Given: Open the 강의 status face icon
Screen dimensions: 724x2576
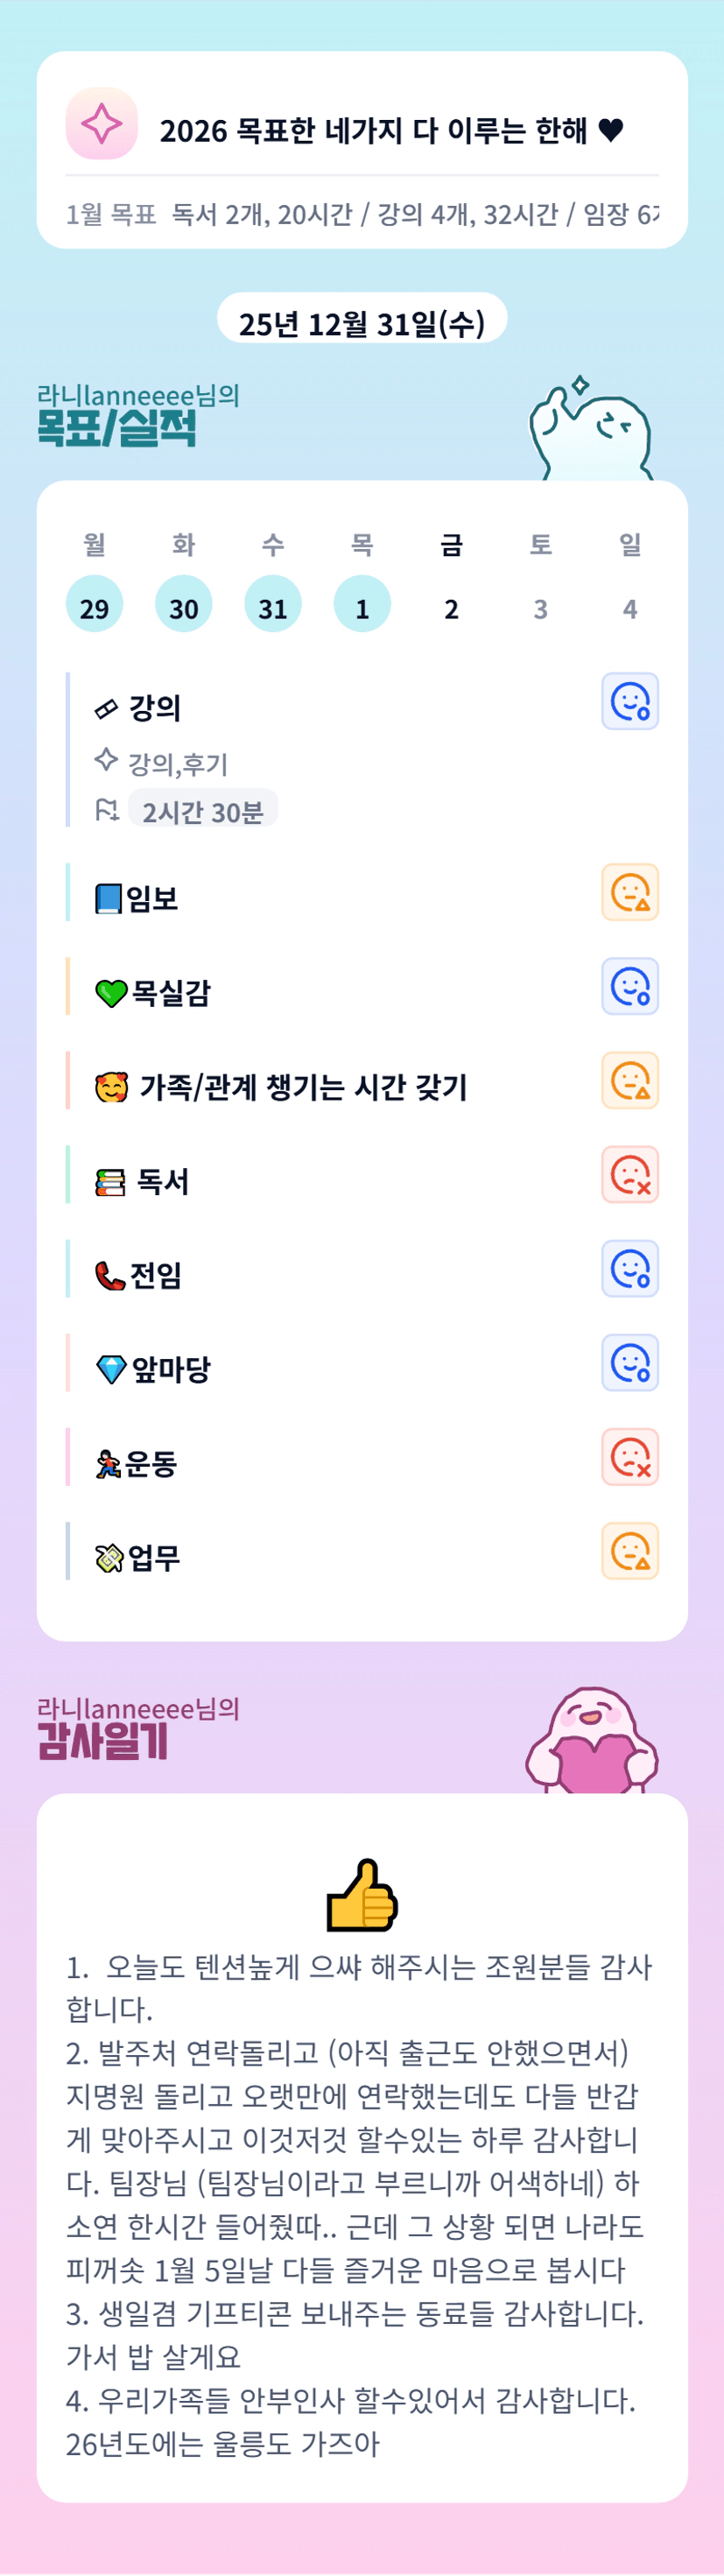Looking at the screenshot, I should click(x=630, y=701).
